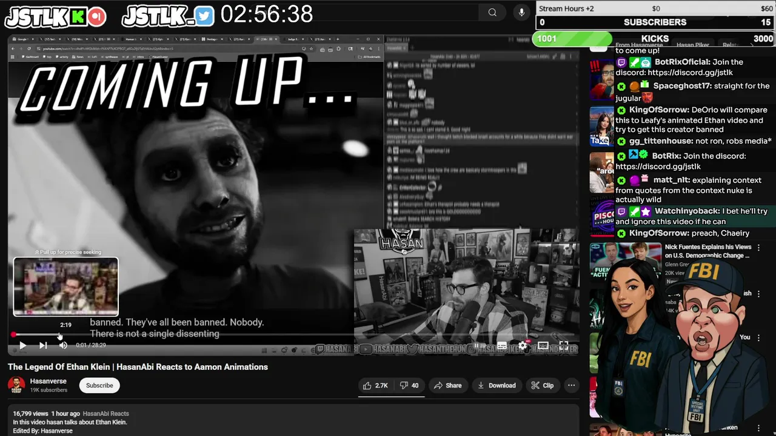Seek using the video progress bar
This screenshot has width=776, height=436.
[295, 334]
